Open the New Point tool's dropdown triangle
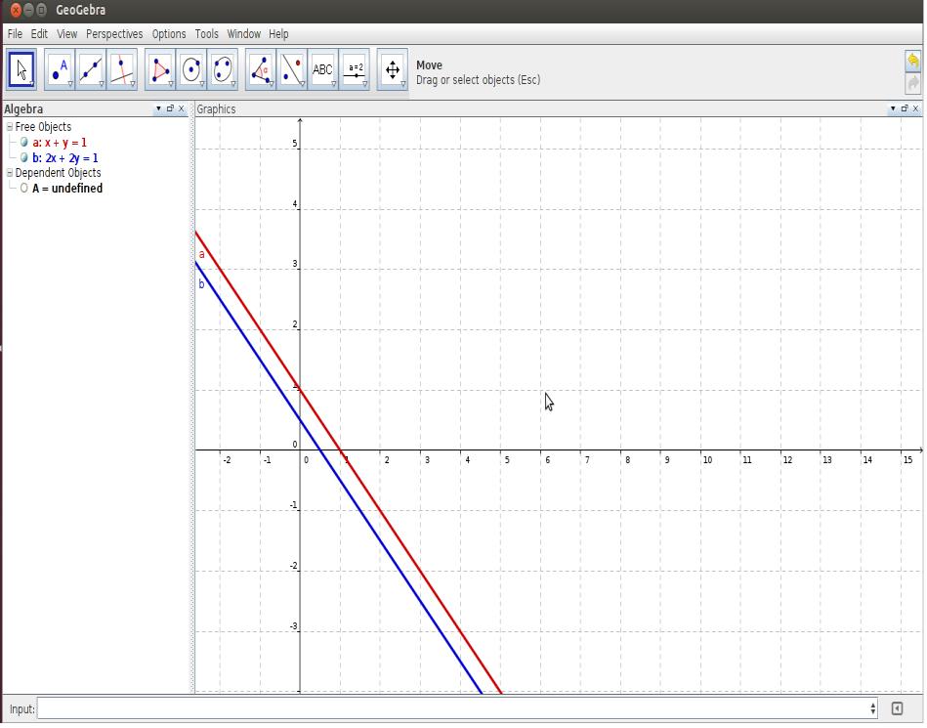This screenshot has height=728, width=927. coord(70,85)
